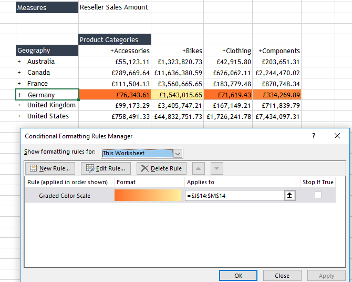Expand the Bikes category column
The width and height of the screenshot is (352, 282).
point(184,51)
